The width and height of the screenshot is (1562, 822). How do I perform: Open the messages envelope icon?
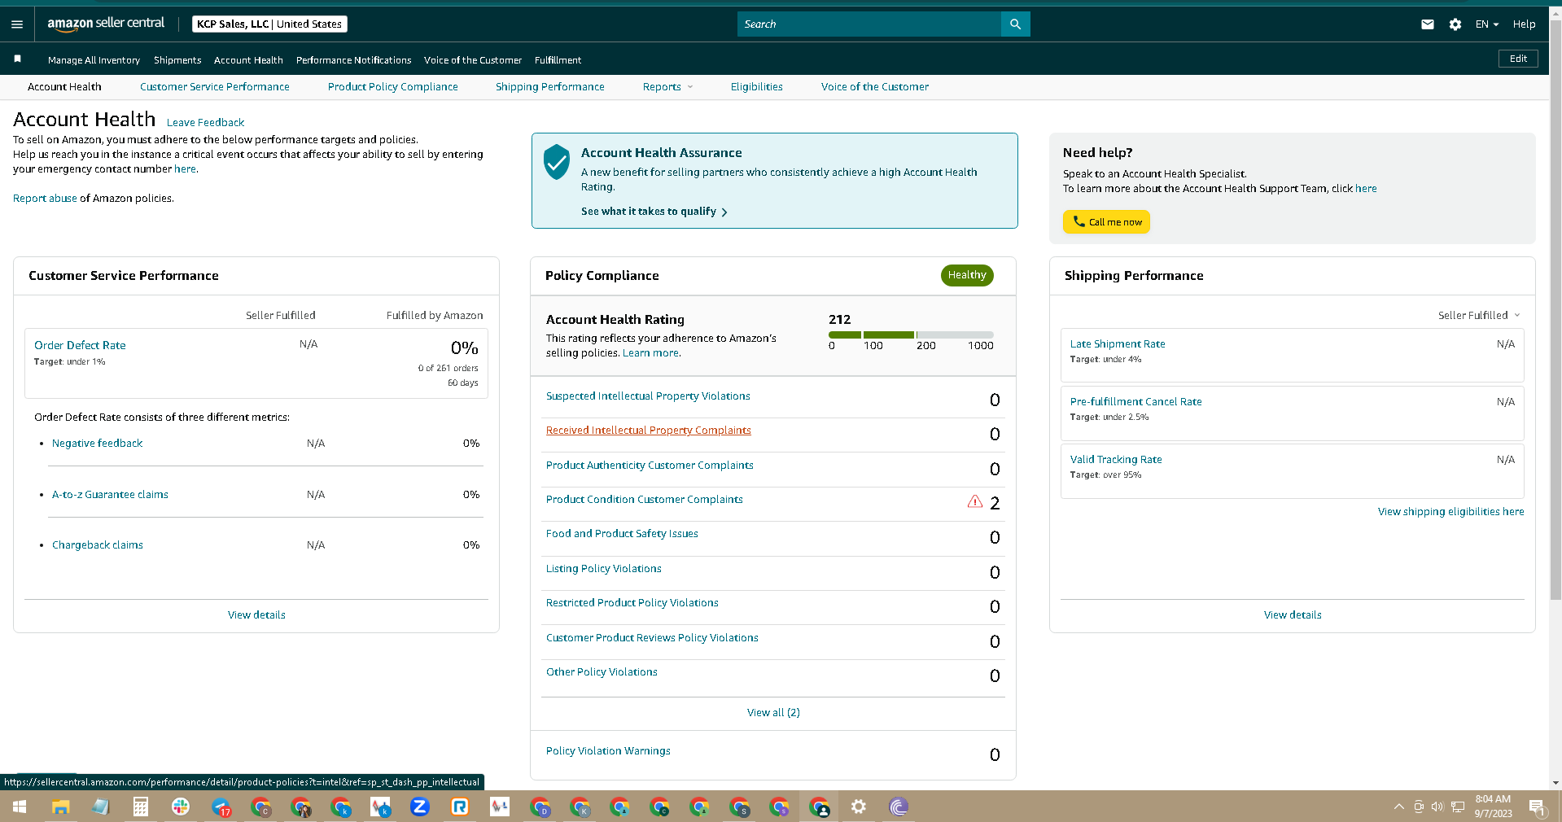click(1428, 24)
